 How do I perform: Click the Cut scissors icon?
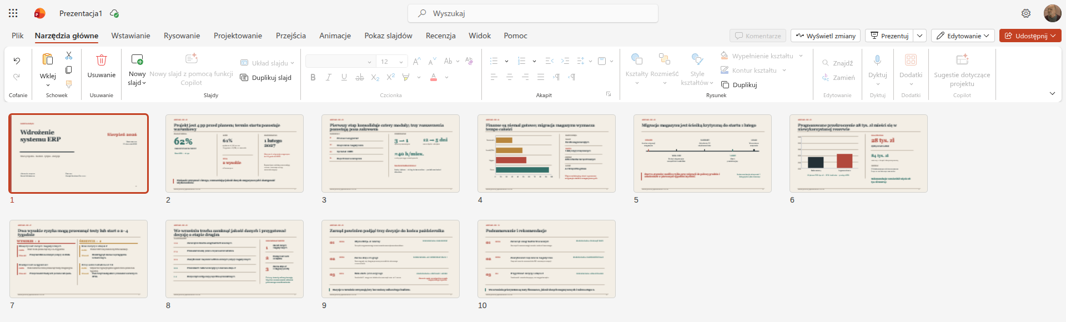click(x=69, y=56)
